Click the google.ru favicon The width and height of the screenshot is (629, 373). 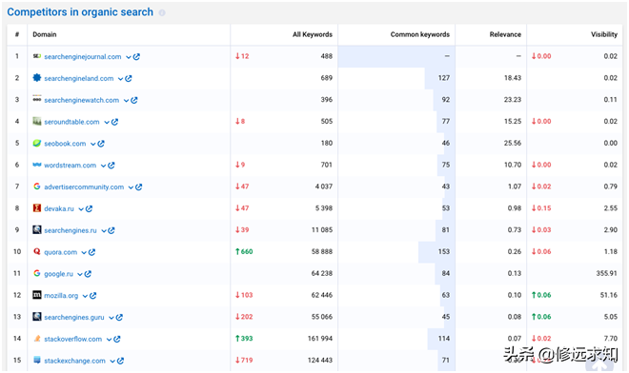(x=37, y=273)
